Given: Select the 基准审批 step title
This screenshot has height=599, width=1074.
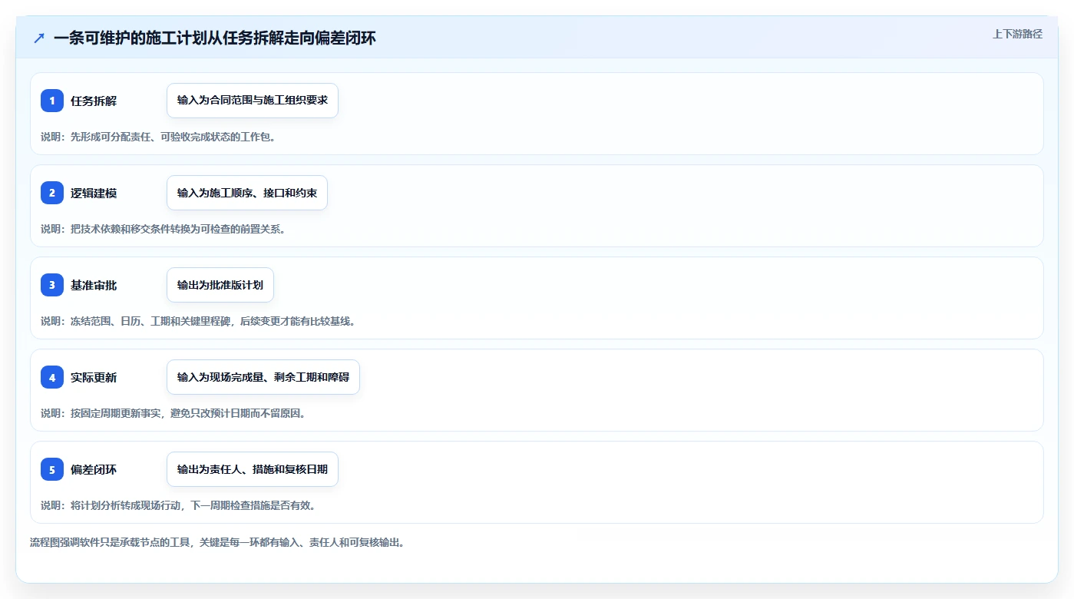Looking at the screenshot, I should tap(94, 285).
